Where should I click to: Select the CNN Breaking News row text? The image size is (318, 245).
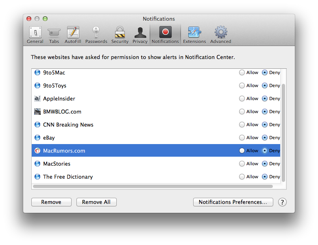68,125
